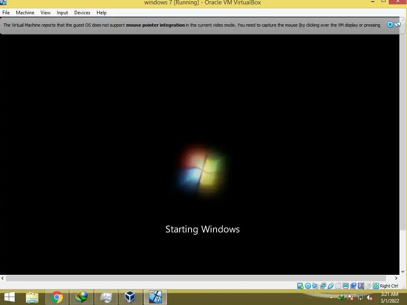Viewport: 407px width, 305px height.
Task: Click down arrow of vertical scrollbar
Action: click(x=403, y=272)
